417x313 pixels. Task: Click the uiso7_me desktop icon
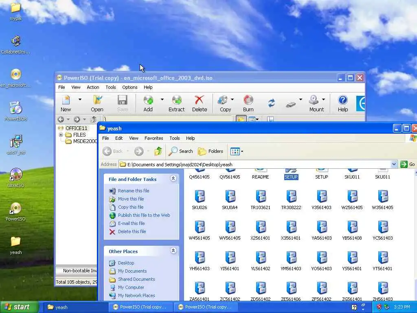pos(16,145)
